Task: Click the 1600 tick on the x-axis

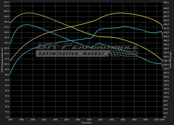Action: (10, 120)
